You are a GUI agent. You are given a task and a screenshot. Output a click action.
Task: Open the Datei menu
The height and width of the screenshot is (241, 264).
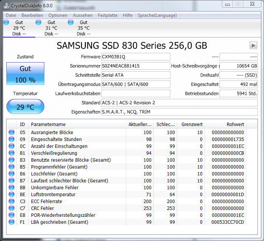(x=11, y=15)
